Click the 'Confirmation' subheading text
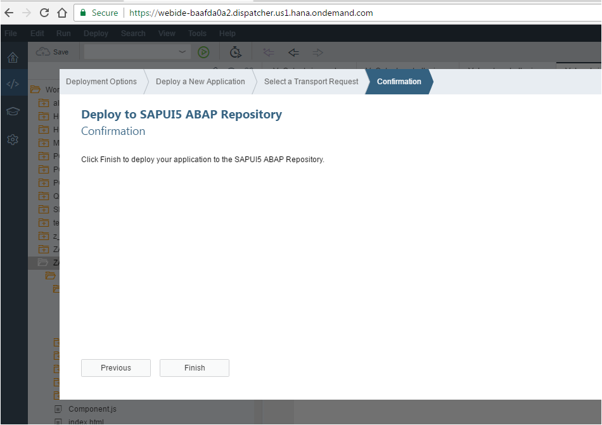Viewport: 602px width, 425px height. [x=113, y=131]
